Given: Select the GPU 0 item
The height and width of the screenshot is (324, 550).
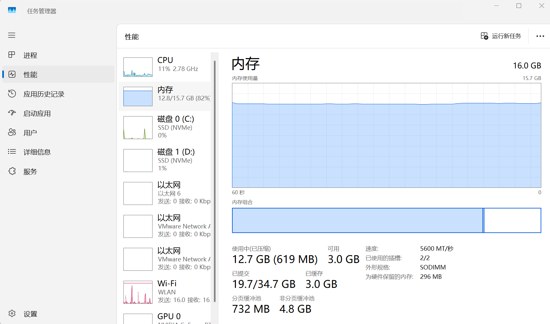Looking at the screenshot, I should click(x=165, y=317).
